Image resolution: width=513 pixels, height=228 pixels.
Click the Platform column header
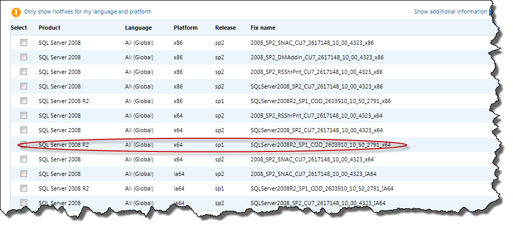point(185,28)
